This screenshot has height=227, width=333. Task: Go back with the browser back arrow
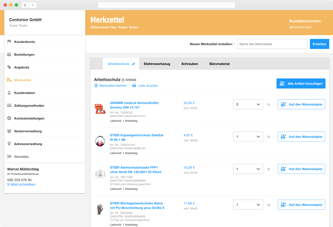(x=25, y=5)
